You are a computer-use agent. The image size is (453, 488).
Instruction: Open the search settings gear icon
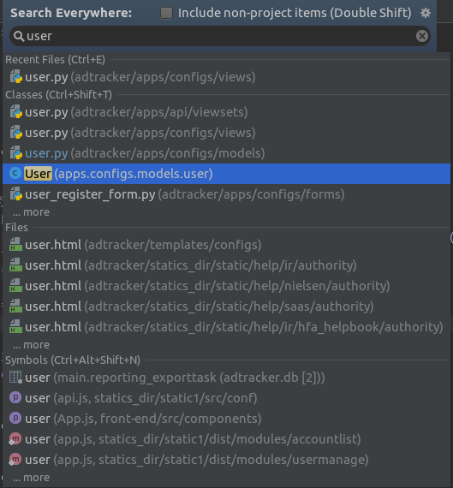click(426, 13)
